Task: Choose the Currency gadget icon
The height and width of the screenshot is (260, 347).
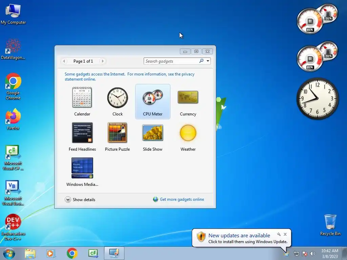Action: (x=188, y=97)
